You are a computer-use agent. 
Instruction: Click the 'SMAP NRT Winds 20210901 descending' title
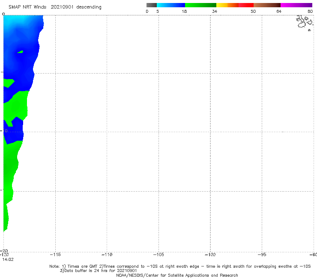click(55, 7)
